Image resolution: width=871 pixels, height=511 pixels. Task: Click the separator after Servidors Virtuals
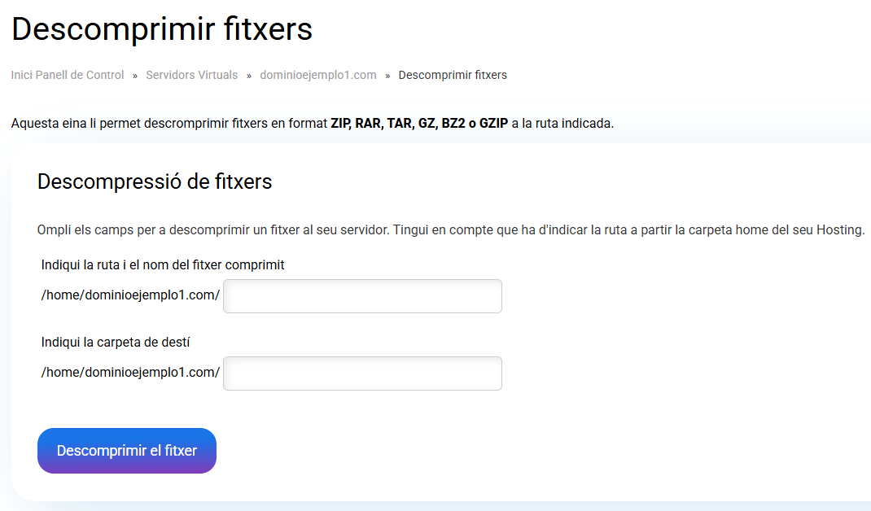249,76
